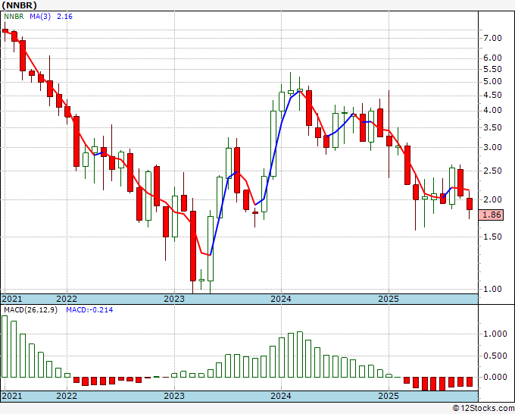Viewport: 515px width, 414px height.
Task: Click the 2.16 moving average value
Action: point(64,17)
